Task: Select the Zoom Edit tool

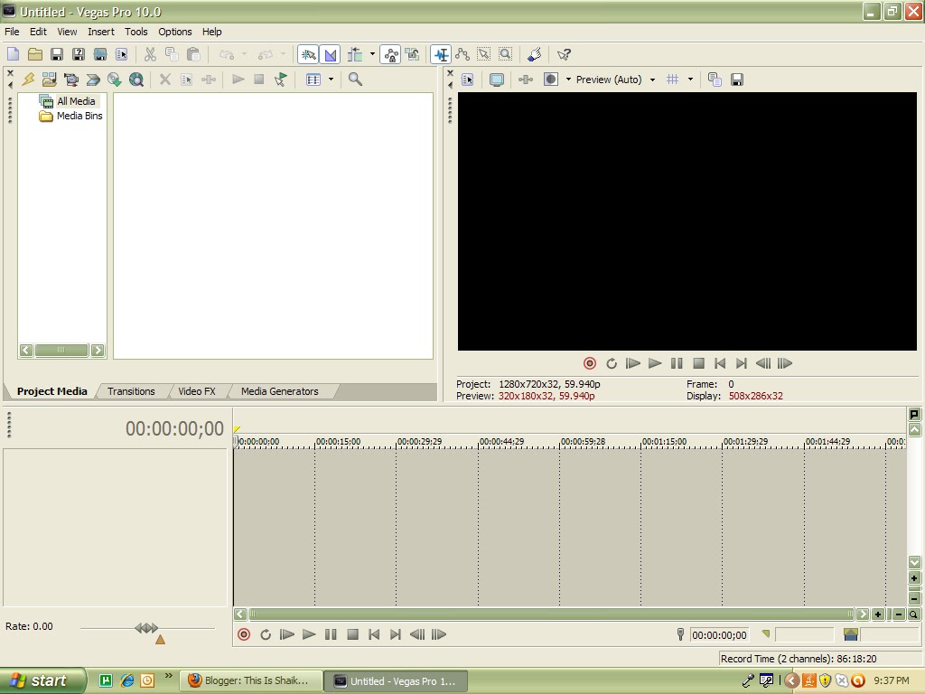Action: tap(506, 55)
